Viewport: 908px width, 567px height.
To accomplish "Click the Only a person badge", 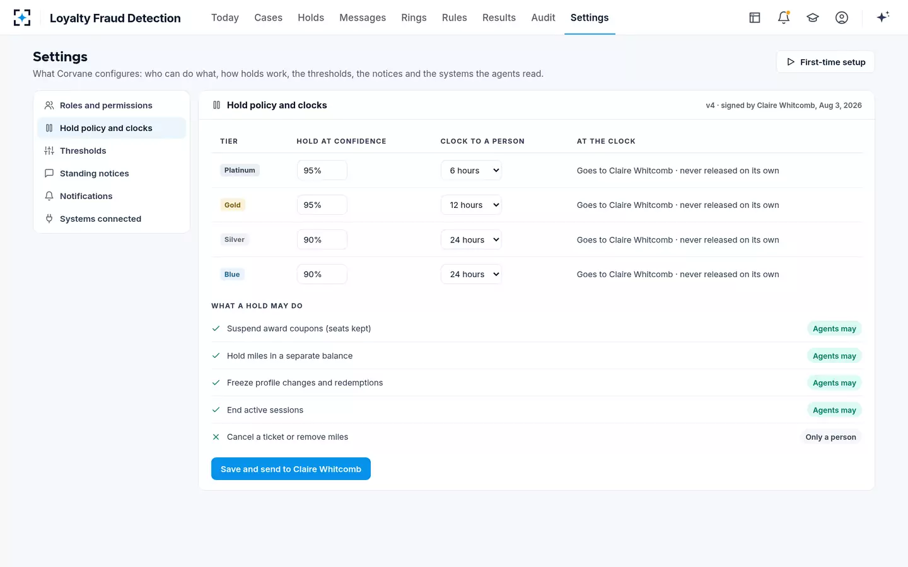I will pos(830,437).
